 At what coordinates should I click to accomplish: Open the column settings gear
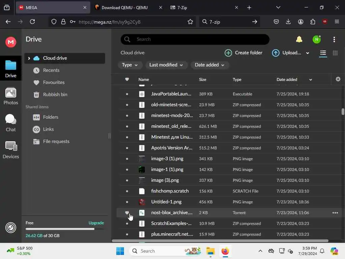click(338, 79)
